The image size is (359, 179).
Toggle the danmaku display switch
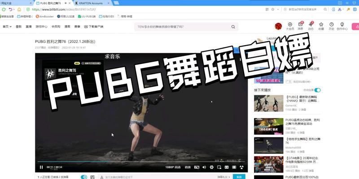(x=84, y=177)
